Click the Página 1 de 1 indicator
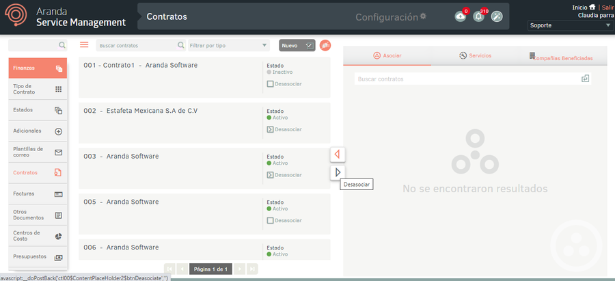The width and height of the screenshot is (615, 281). click(x=210, y=269)
